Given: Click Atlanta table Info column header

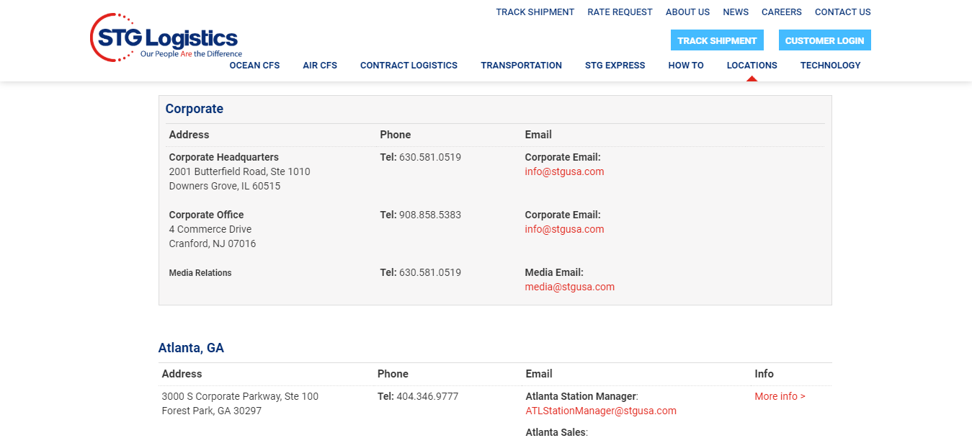Looking at the screenshot, I should [x=764, y=374].
